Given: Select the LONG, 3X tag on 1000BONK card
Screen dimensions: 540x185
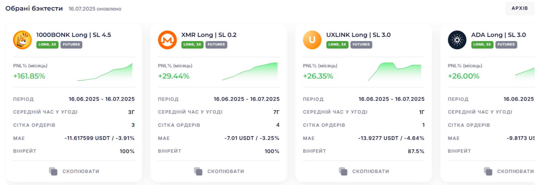Looking at the screenshot, I should pos(47,44).
